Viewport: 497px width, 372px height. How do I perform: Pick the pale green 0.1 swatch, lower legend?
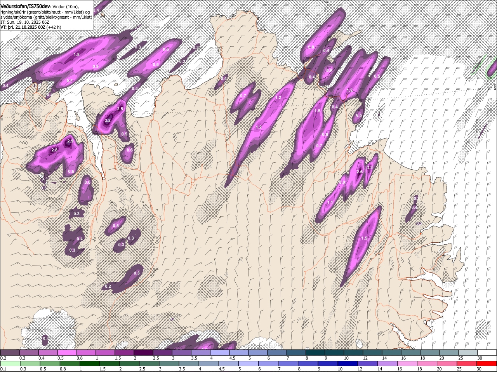pos(10,364)
